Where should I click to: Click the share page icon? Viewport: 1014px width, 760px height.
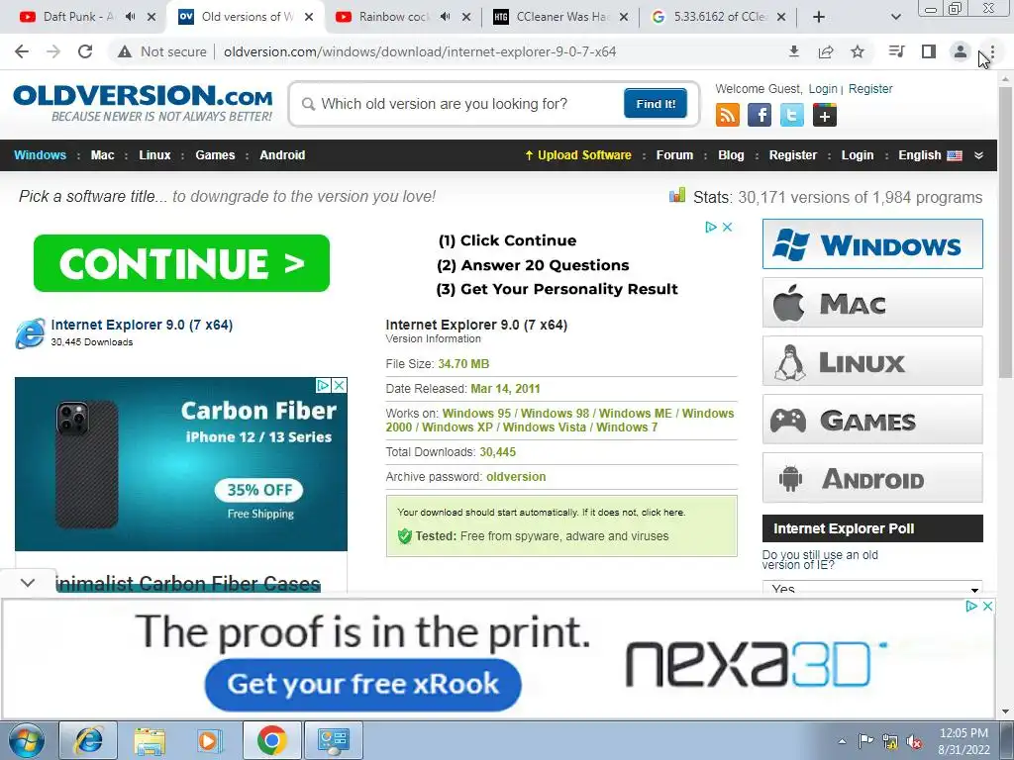[826, 51]
